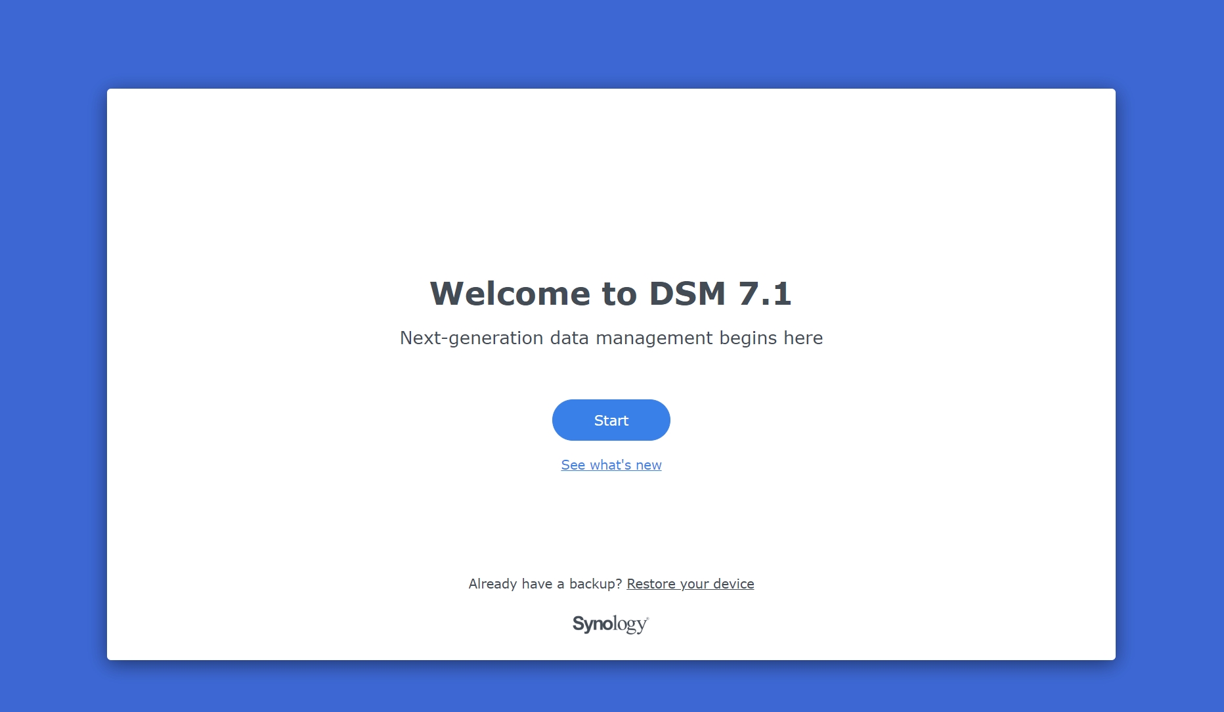Click the Welcome to DSM 7.1 heading
The image size is (1224, 712).
[x=611, y=293]
